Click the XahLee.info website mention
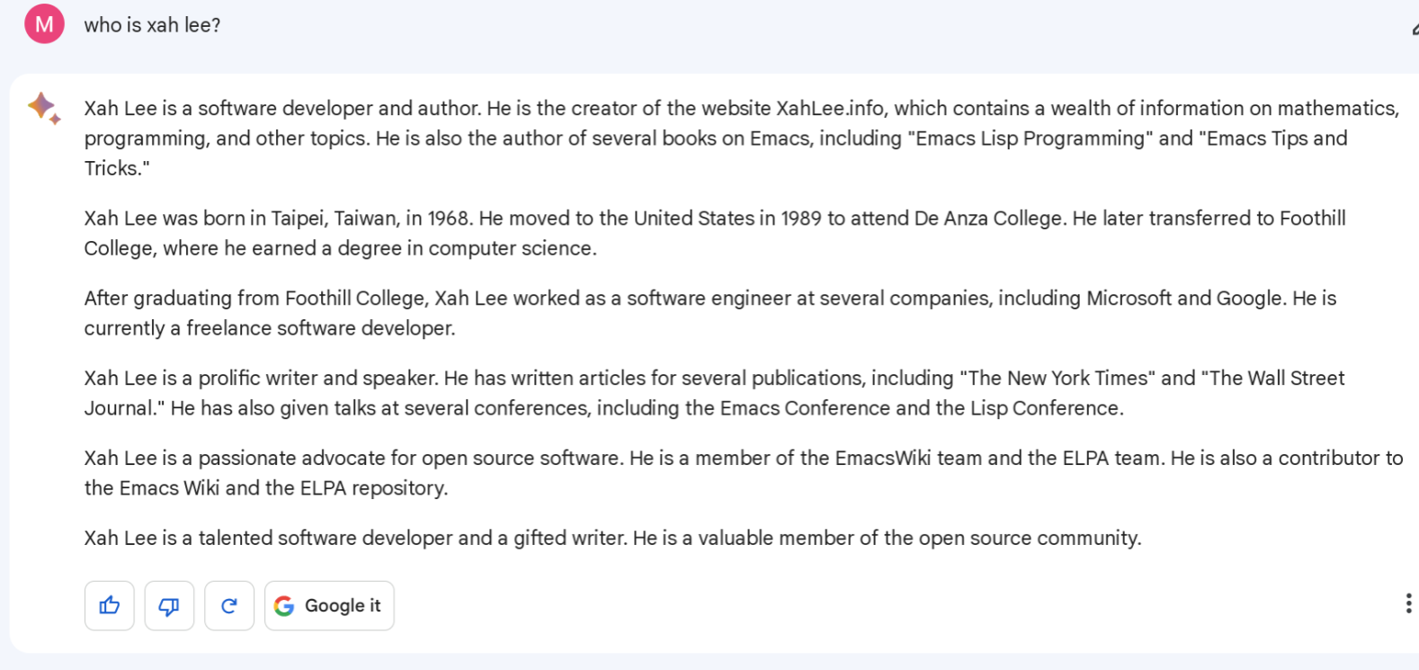The image size is (1419, 670). coord(830,108)
